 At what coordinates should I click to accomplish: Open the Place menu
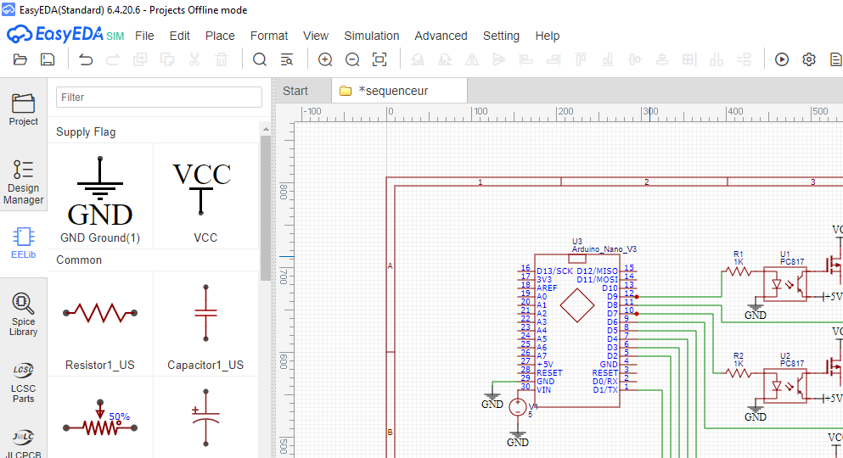[x=220, y=36]
